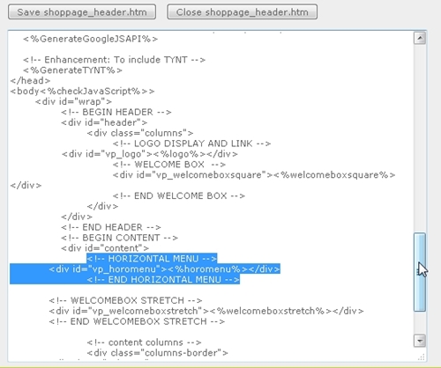Click the content columns comment line

point(144,342)
